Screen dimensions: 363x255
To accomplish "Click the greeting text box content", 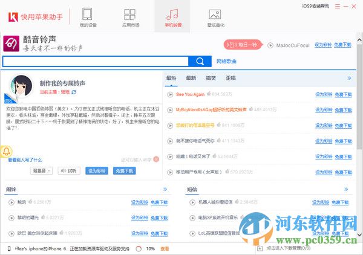I will (83, 118).
